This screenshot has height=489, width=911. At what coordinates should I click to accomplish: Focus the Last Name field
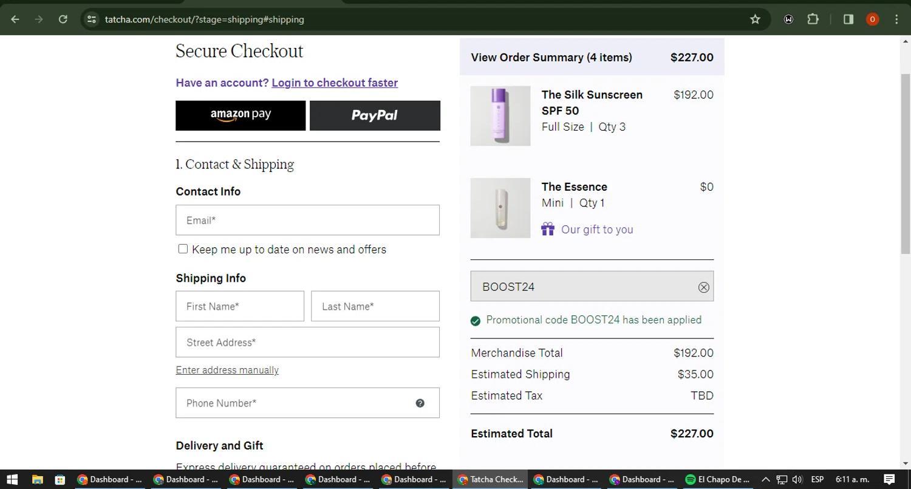tap(375, 306)
